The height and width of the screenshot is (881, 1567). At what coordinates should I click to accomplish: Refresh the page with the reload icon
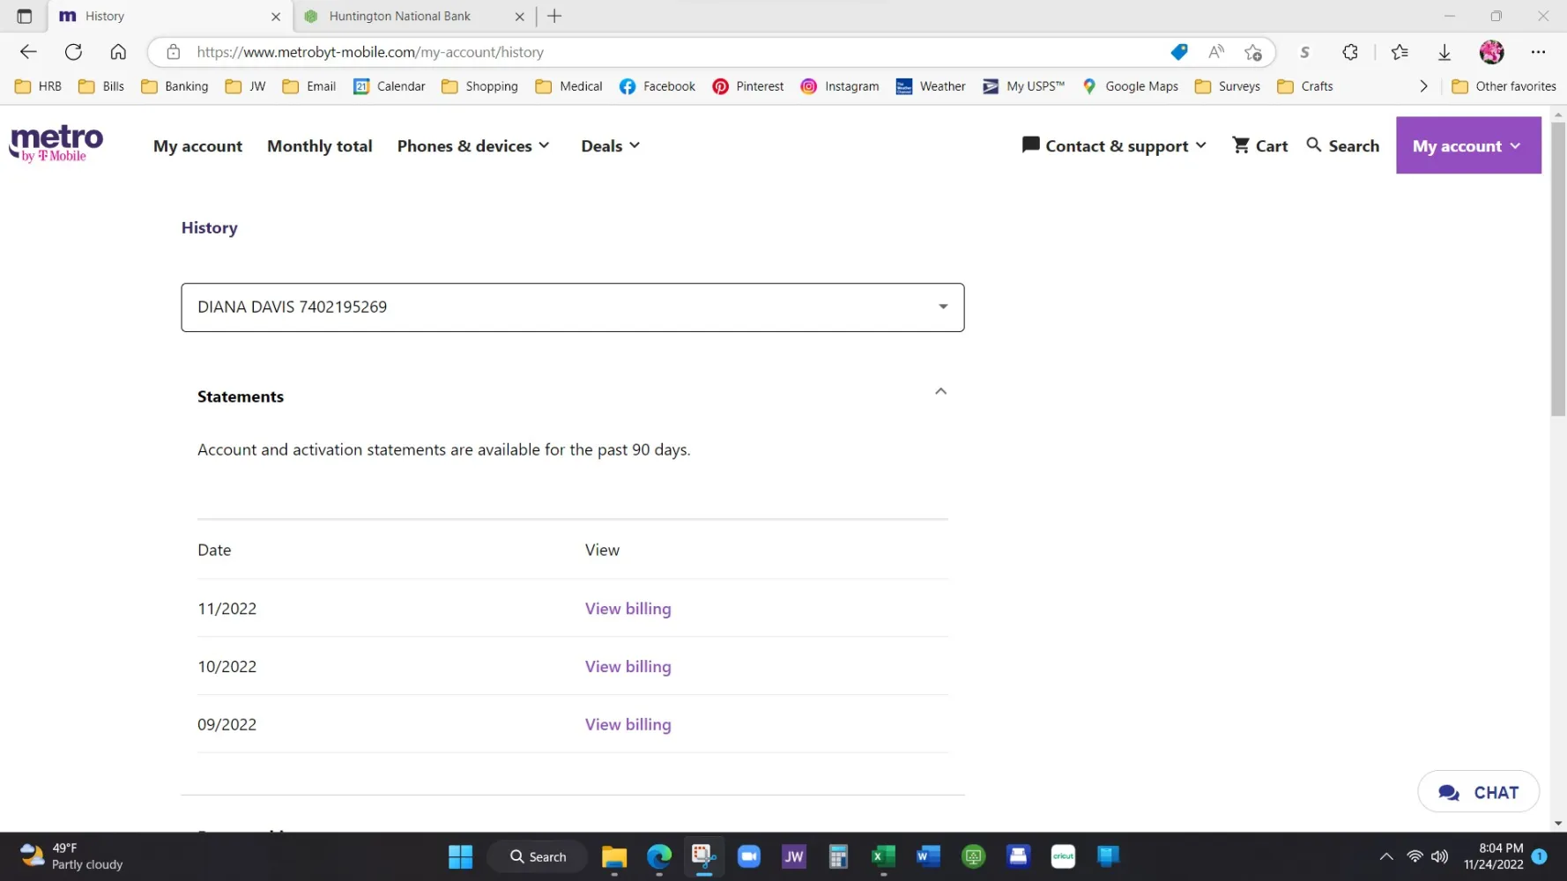[x=73, y=52]
